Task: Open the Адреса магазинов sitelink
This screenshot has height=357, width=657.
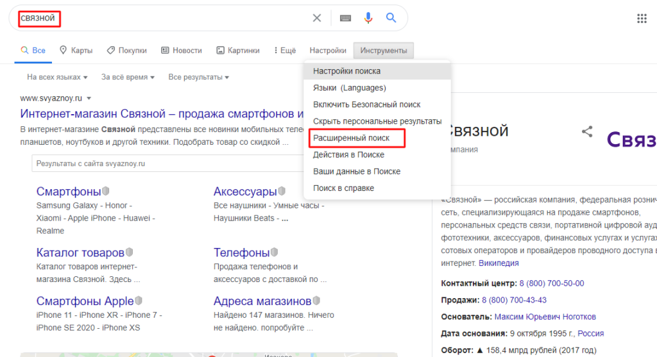Action: 262,301
